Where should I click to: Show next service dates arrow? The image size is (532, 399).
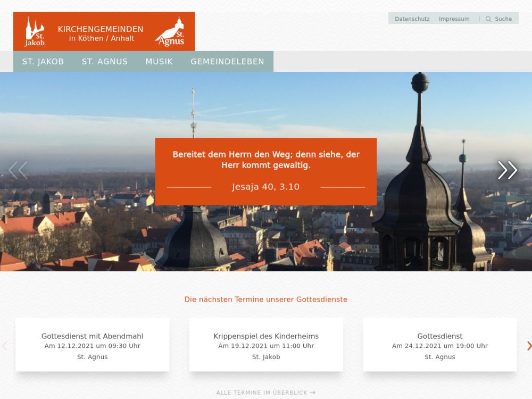(x=528, y=346)
